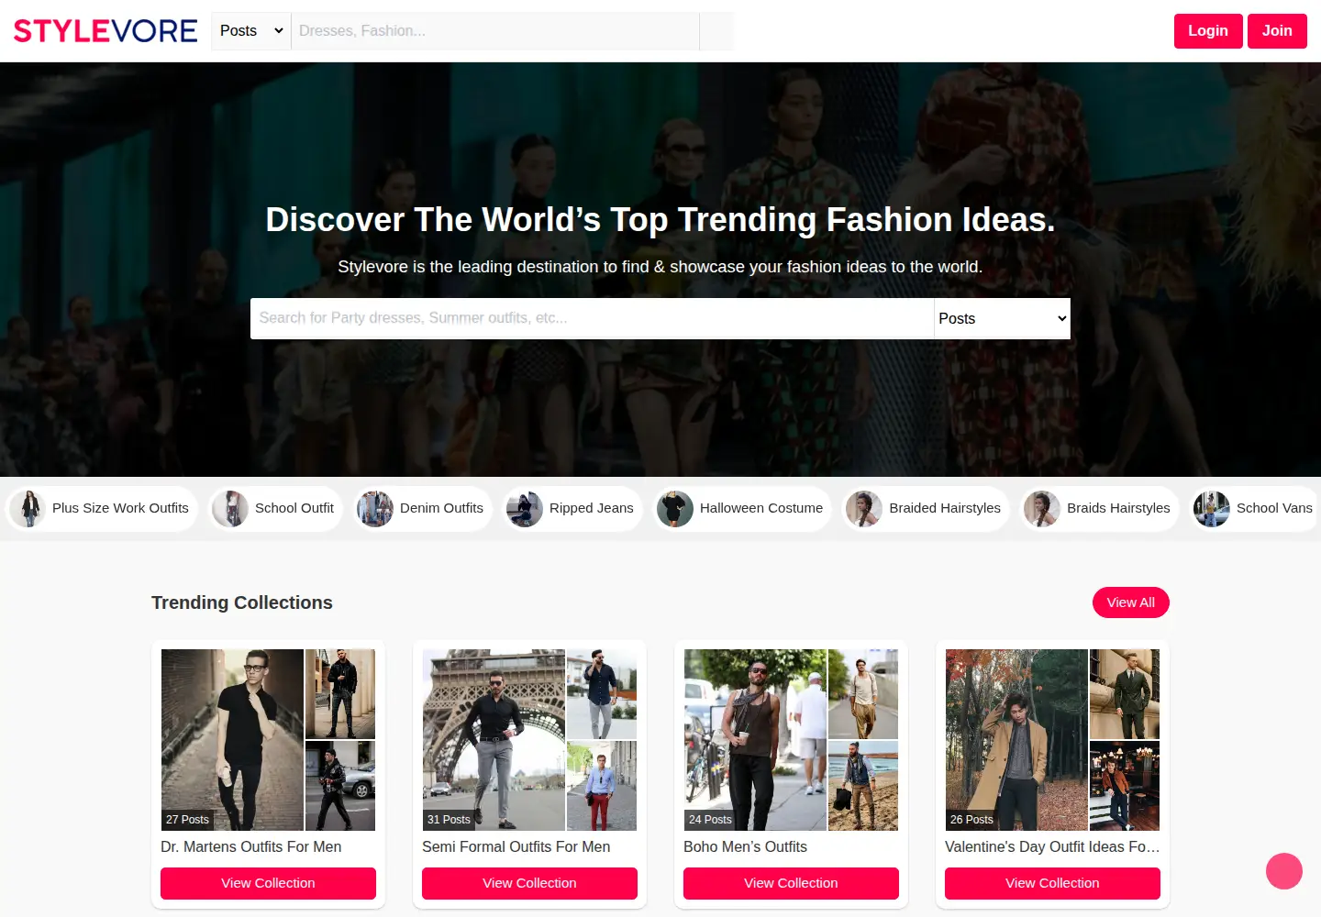Viewport: 1321px width, 917px height.
Task: Click the Join button
Action: [x=1277, y=31]
